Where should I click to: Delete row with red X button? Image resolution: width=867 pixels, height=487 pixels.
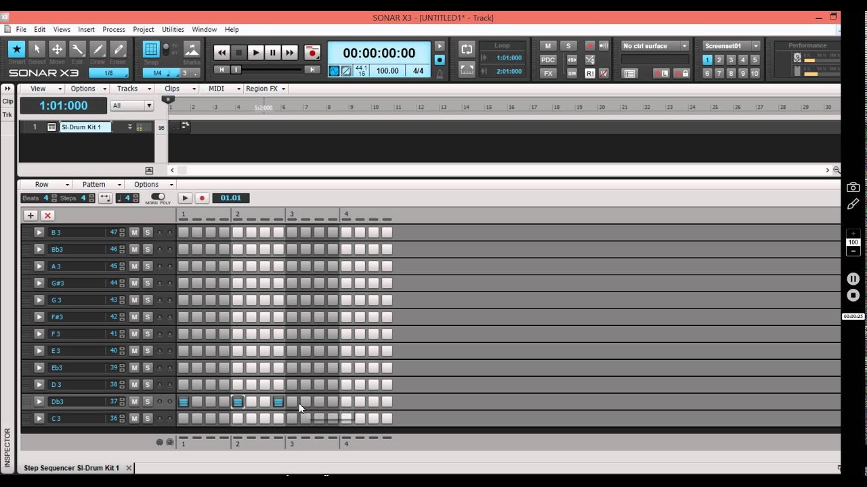coord(47,215)
